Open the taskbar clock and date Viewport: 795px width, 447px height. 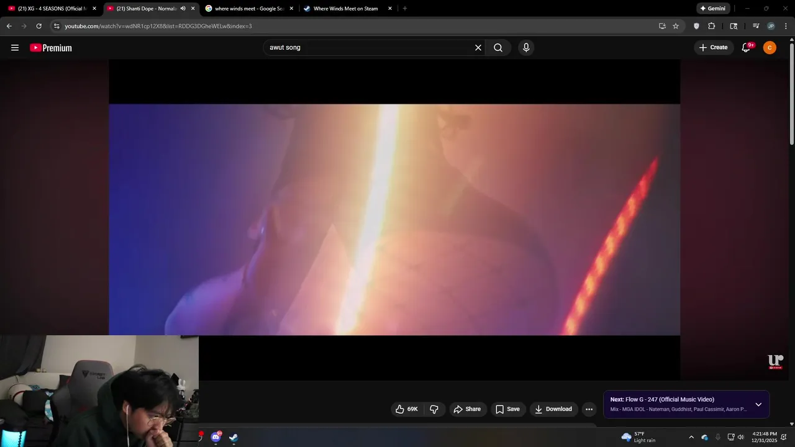[765, 437]
